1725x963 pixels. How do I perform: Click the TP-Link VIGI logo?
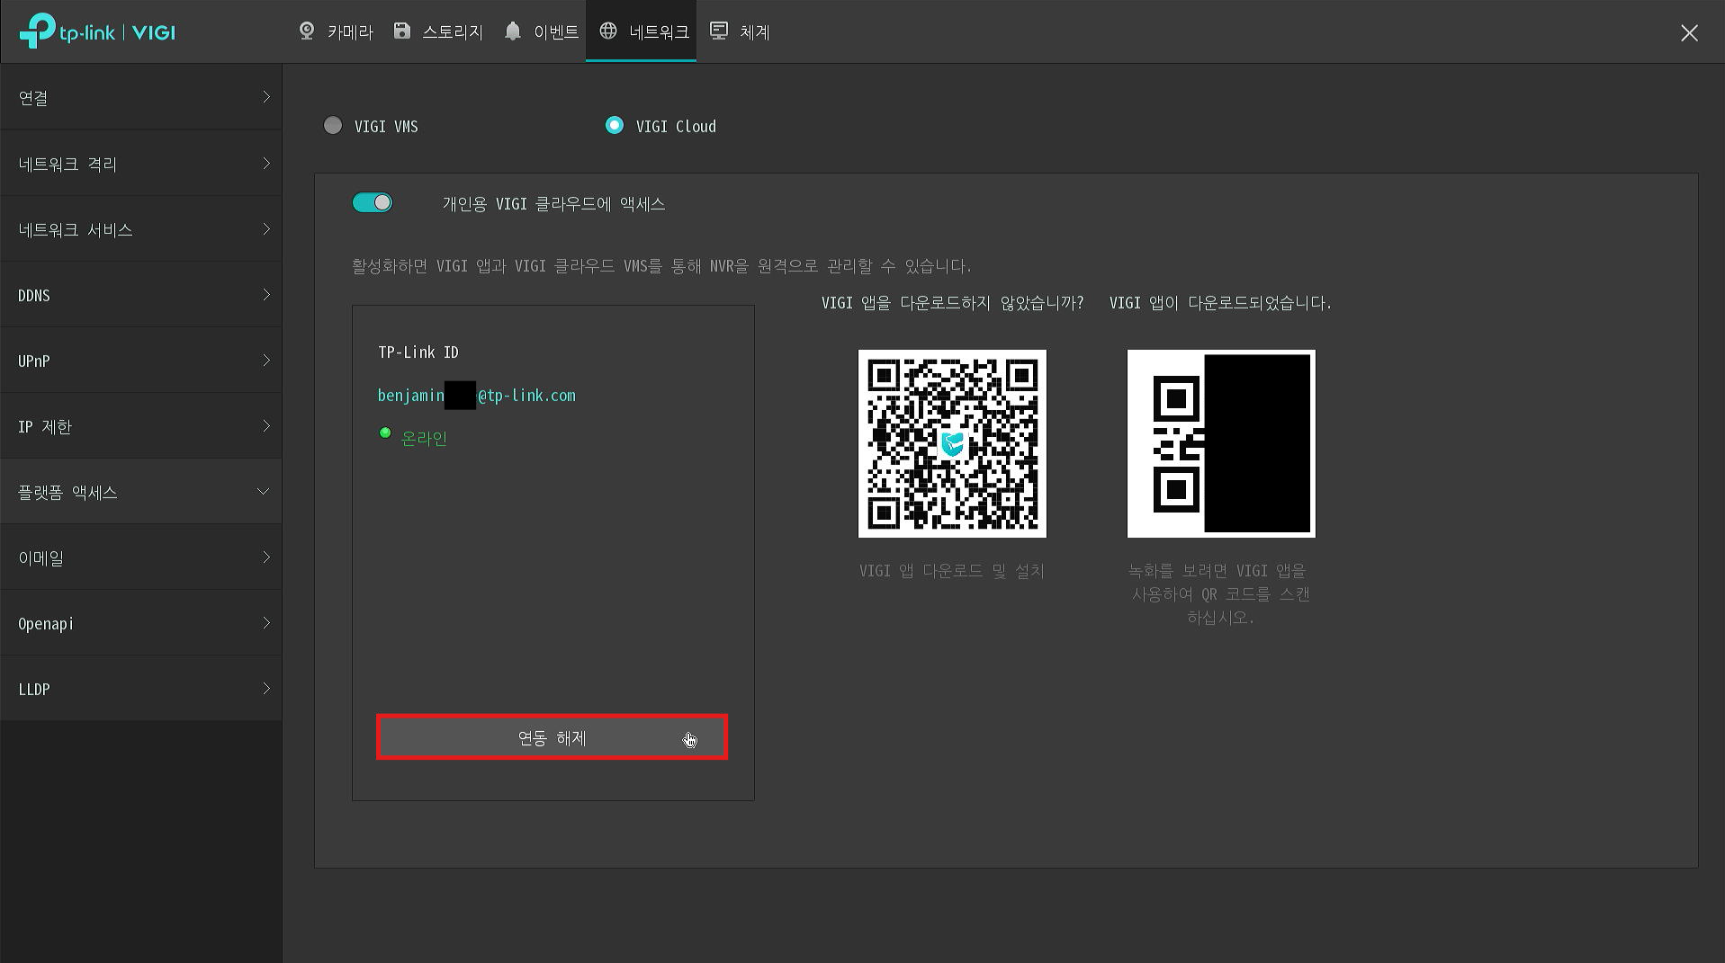coord(97,32)
